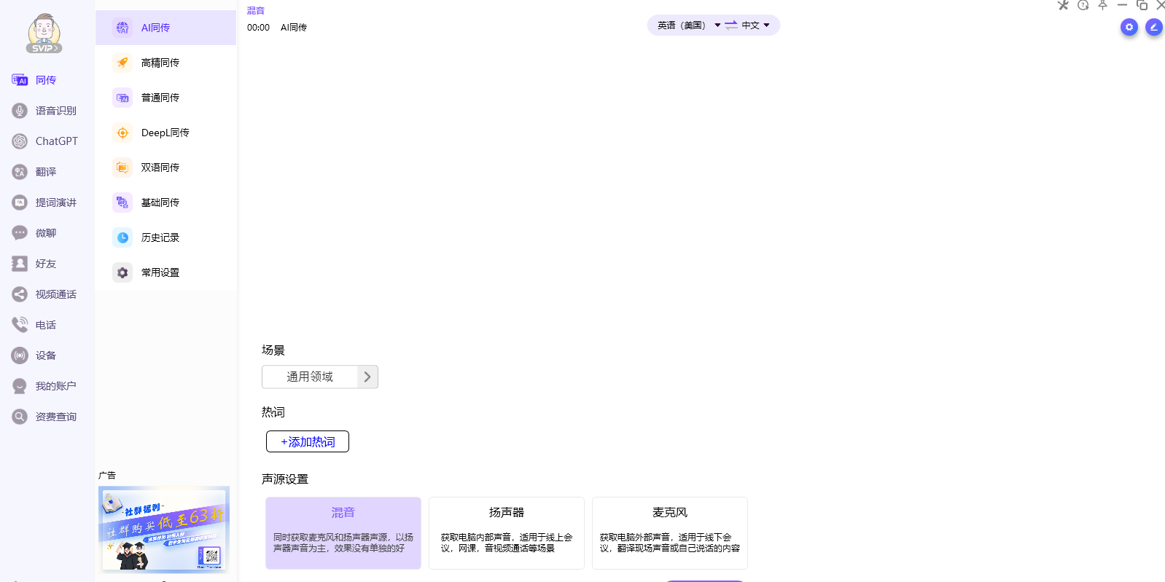
Task: Open the 中文 target language dropdown
Action: [x=756, y=25]
